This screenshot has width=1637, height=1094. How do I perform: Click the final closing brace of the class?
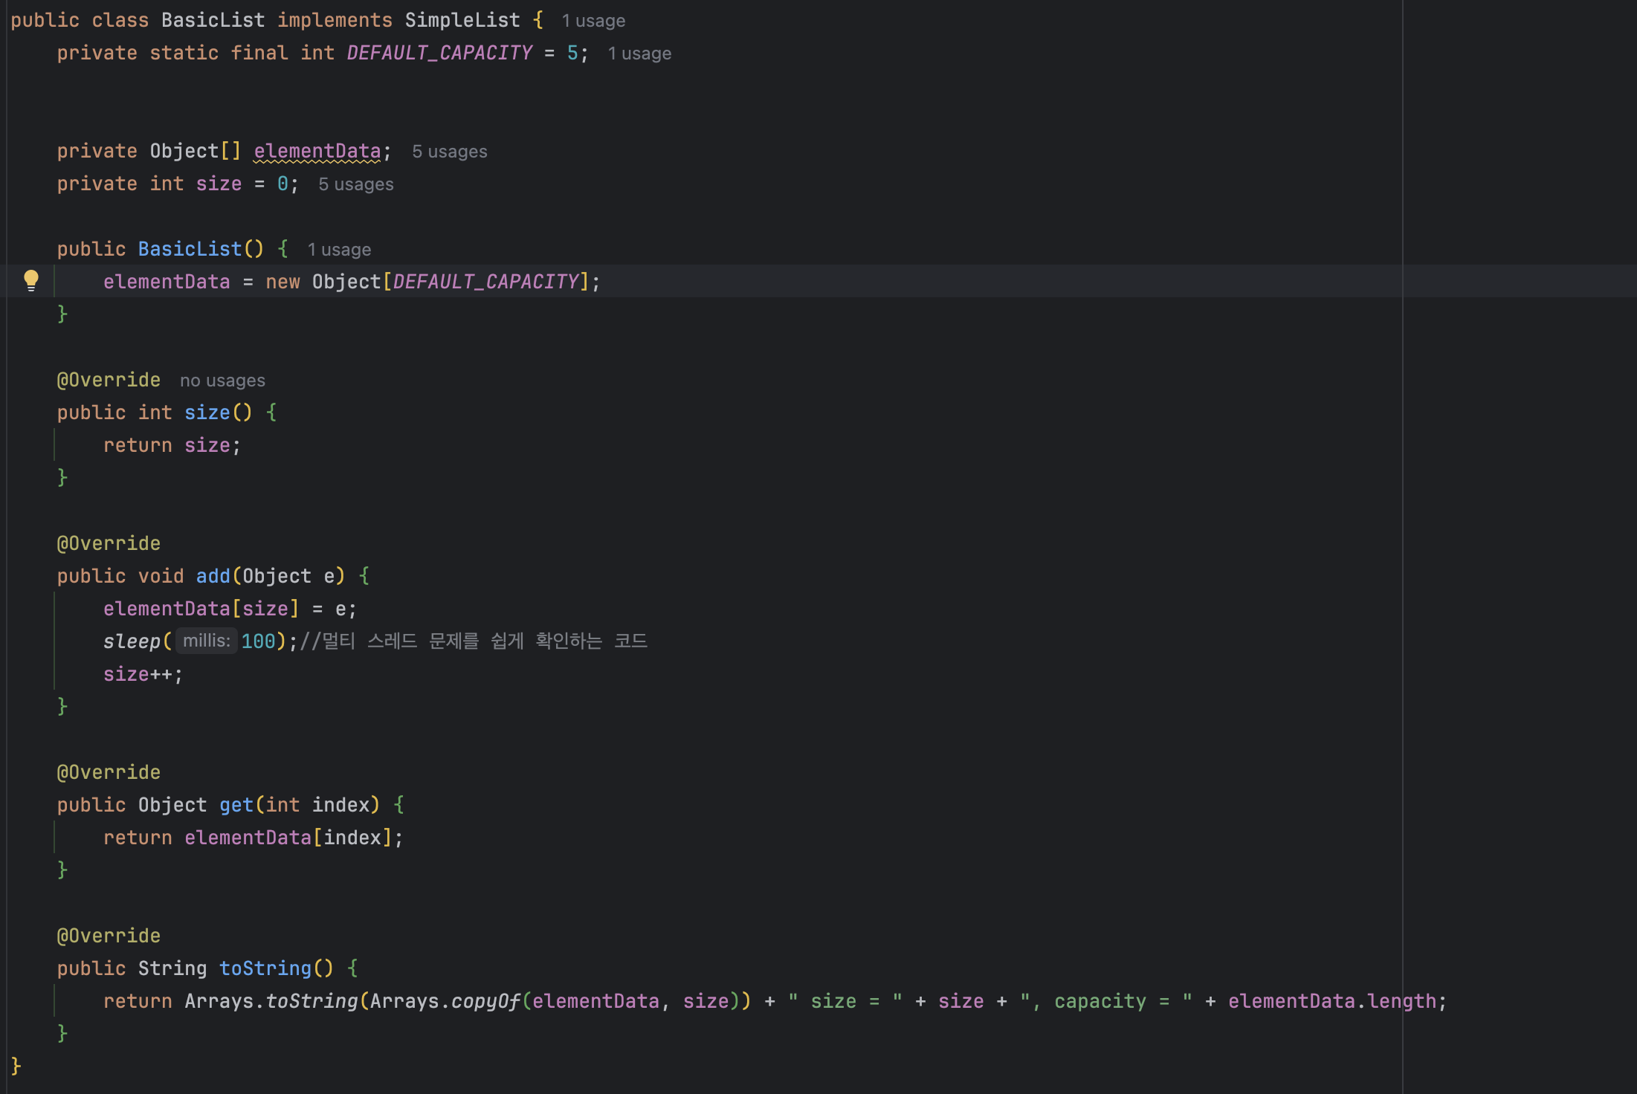coord(16,1066)
